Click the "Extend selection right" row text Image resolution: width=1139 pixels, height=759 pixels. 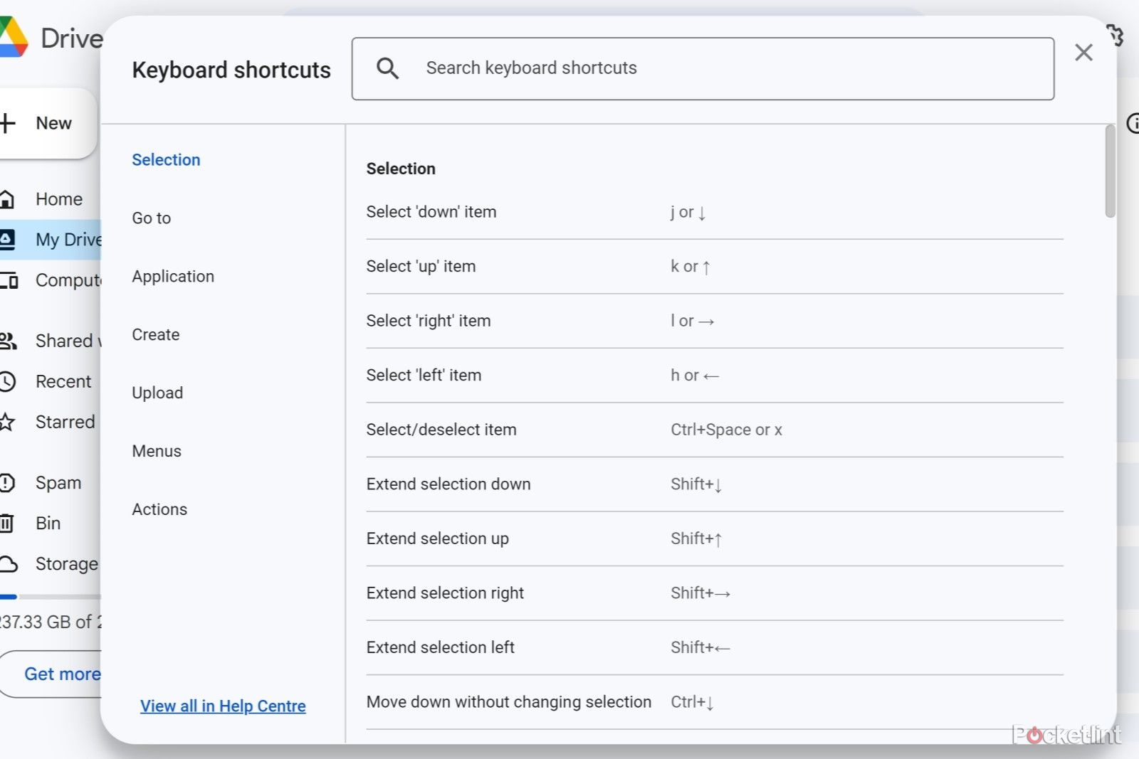point(445,593)
